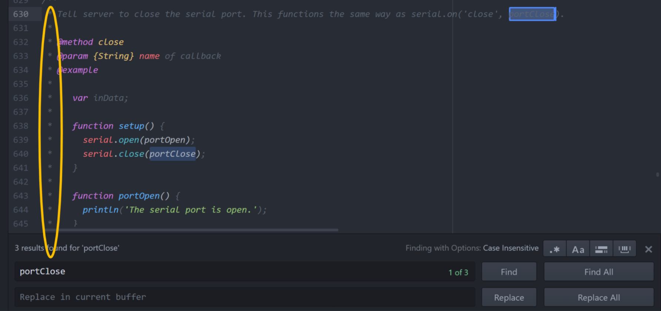Toggle the Only In Selection button
Image resolution: width=661 pixels, height=311 pixels.
[601, 249]
